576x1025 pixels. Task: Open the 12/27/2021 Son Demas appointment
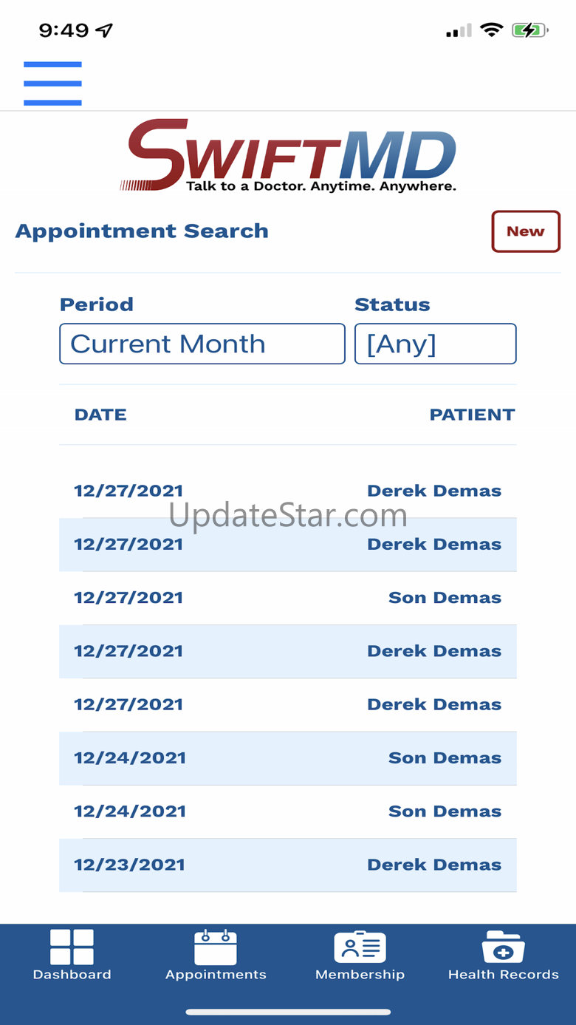coord(288,598)
